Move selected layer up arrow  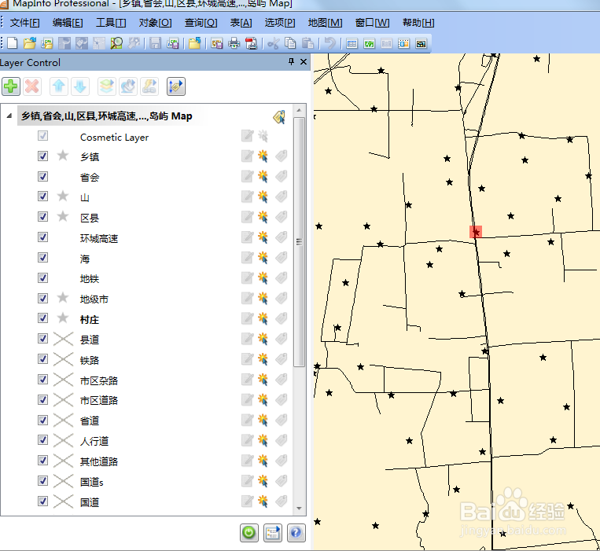[x=59, y=86]
